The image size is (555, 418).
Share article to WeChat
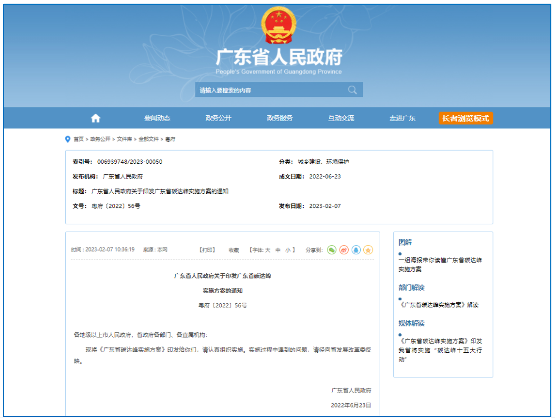click(331, 250)
